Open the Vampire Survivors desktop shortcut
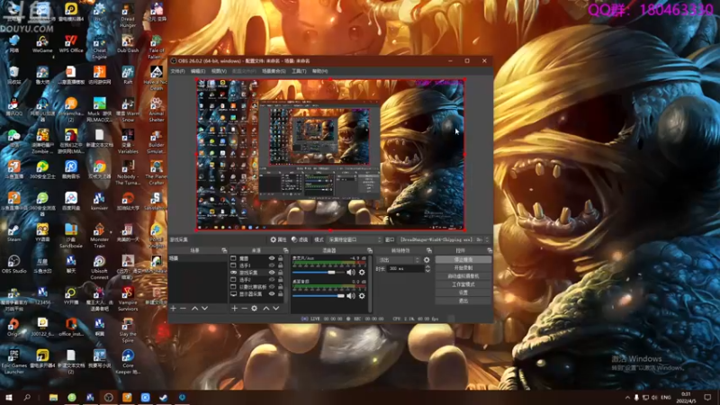The height and width of the screenshot is (405, 720). click(128, 298)
